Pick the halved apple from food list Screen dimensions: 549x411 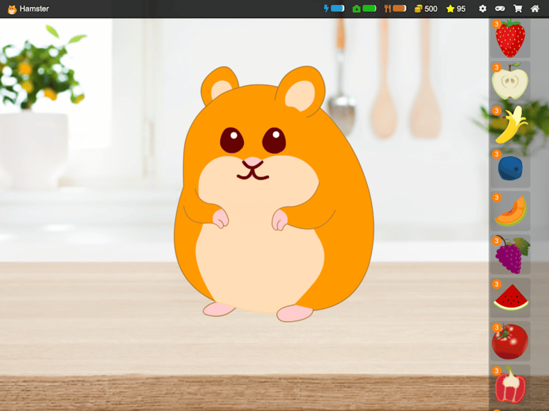(x=510, y=81)
